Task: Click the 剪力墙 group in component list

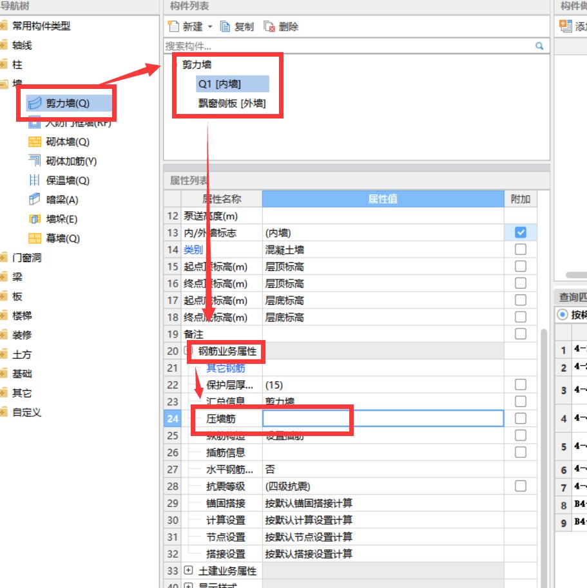Action: pyautogui.click(x=197, y=64)
